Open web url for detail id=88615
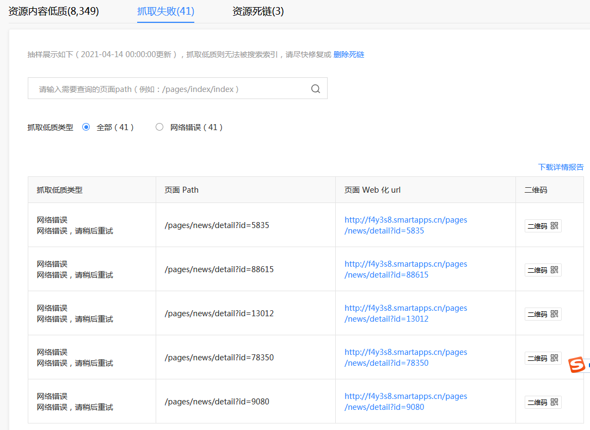Screen dimensions: 590x430 (405, 269)
